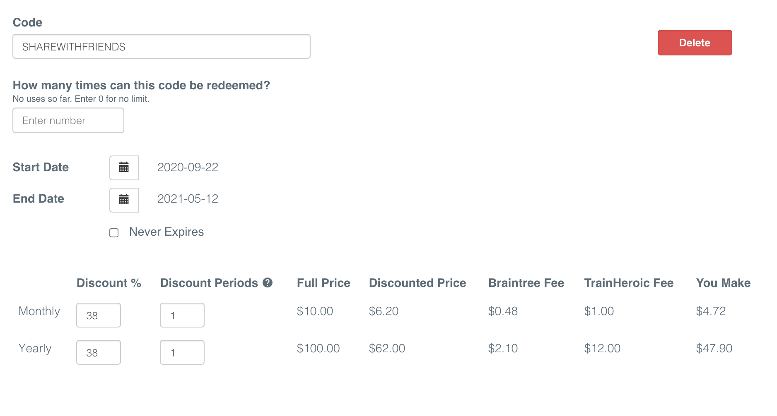
Task: Select the Monthly Discount % field
Action: (x=99, y=315)
